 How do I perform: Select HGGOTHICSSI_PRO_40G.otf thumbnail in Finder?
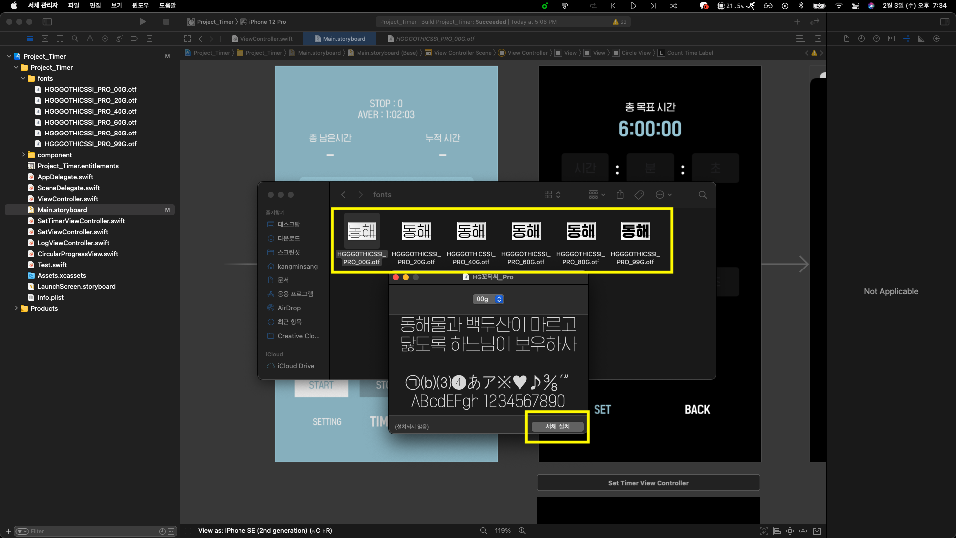tap(471, 231)
